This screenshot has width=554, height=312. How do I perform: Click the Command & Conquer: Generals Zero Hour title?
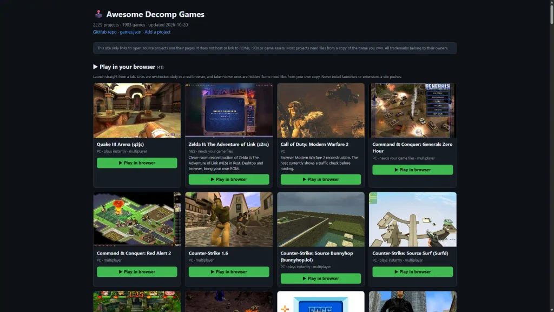coord(412,147)
